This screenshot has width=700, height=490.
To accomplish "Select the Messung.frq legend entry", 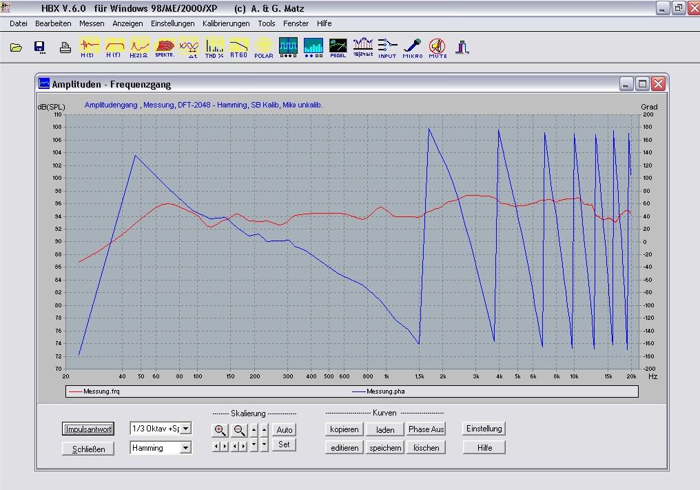I will (x=94, y=391).
